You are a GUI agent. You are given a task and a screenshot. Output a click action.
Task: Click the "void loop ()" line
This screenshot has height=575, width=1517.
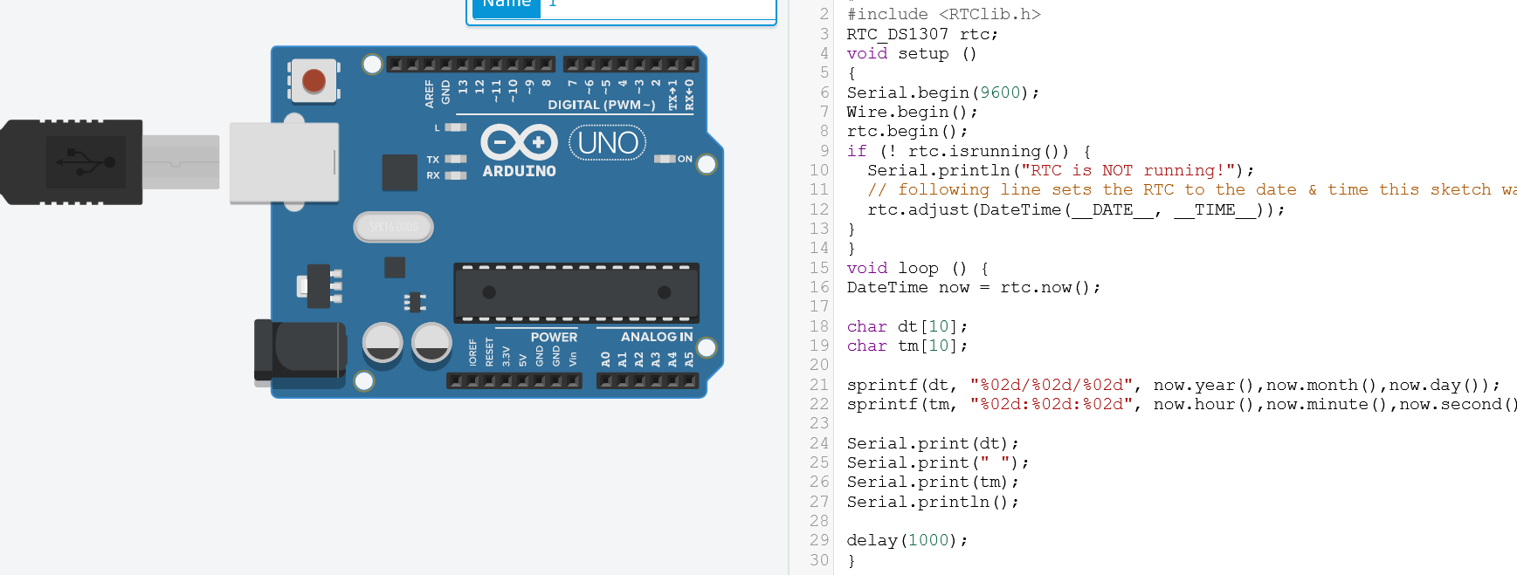point(917,268)
